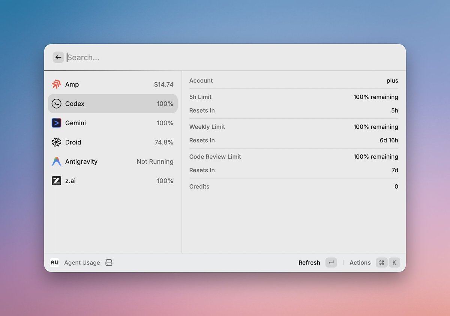Click the drive icon beside Agent Usage
Image resolution: width=450 pixels, height=316 pixels.
pyautogui.click(x=109, y=263)
